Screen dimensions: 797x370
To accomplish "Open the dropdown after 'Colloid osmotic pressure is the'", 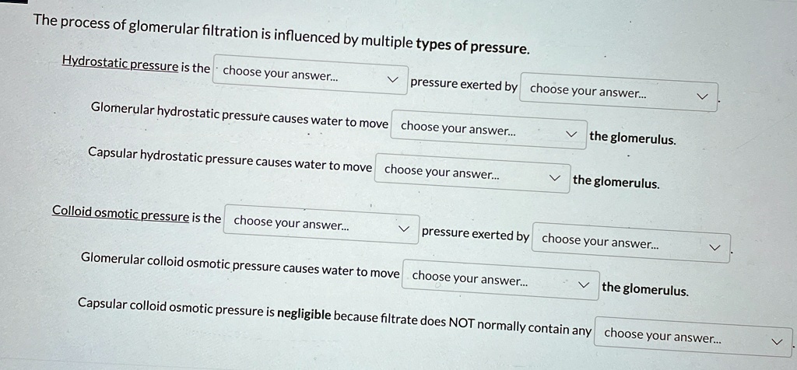I will pos(311,224).
